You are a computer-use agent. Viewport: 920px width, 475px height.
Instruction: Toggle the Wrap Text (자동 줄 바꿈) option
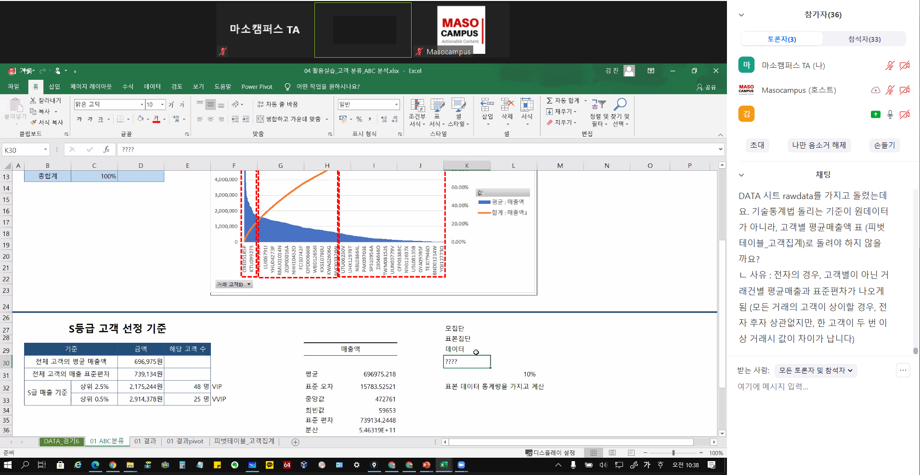(x=278, y=104)
